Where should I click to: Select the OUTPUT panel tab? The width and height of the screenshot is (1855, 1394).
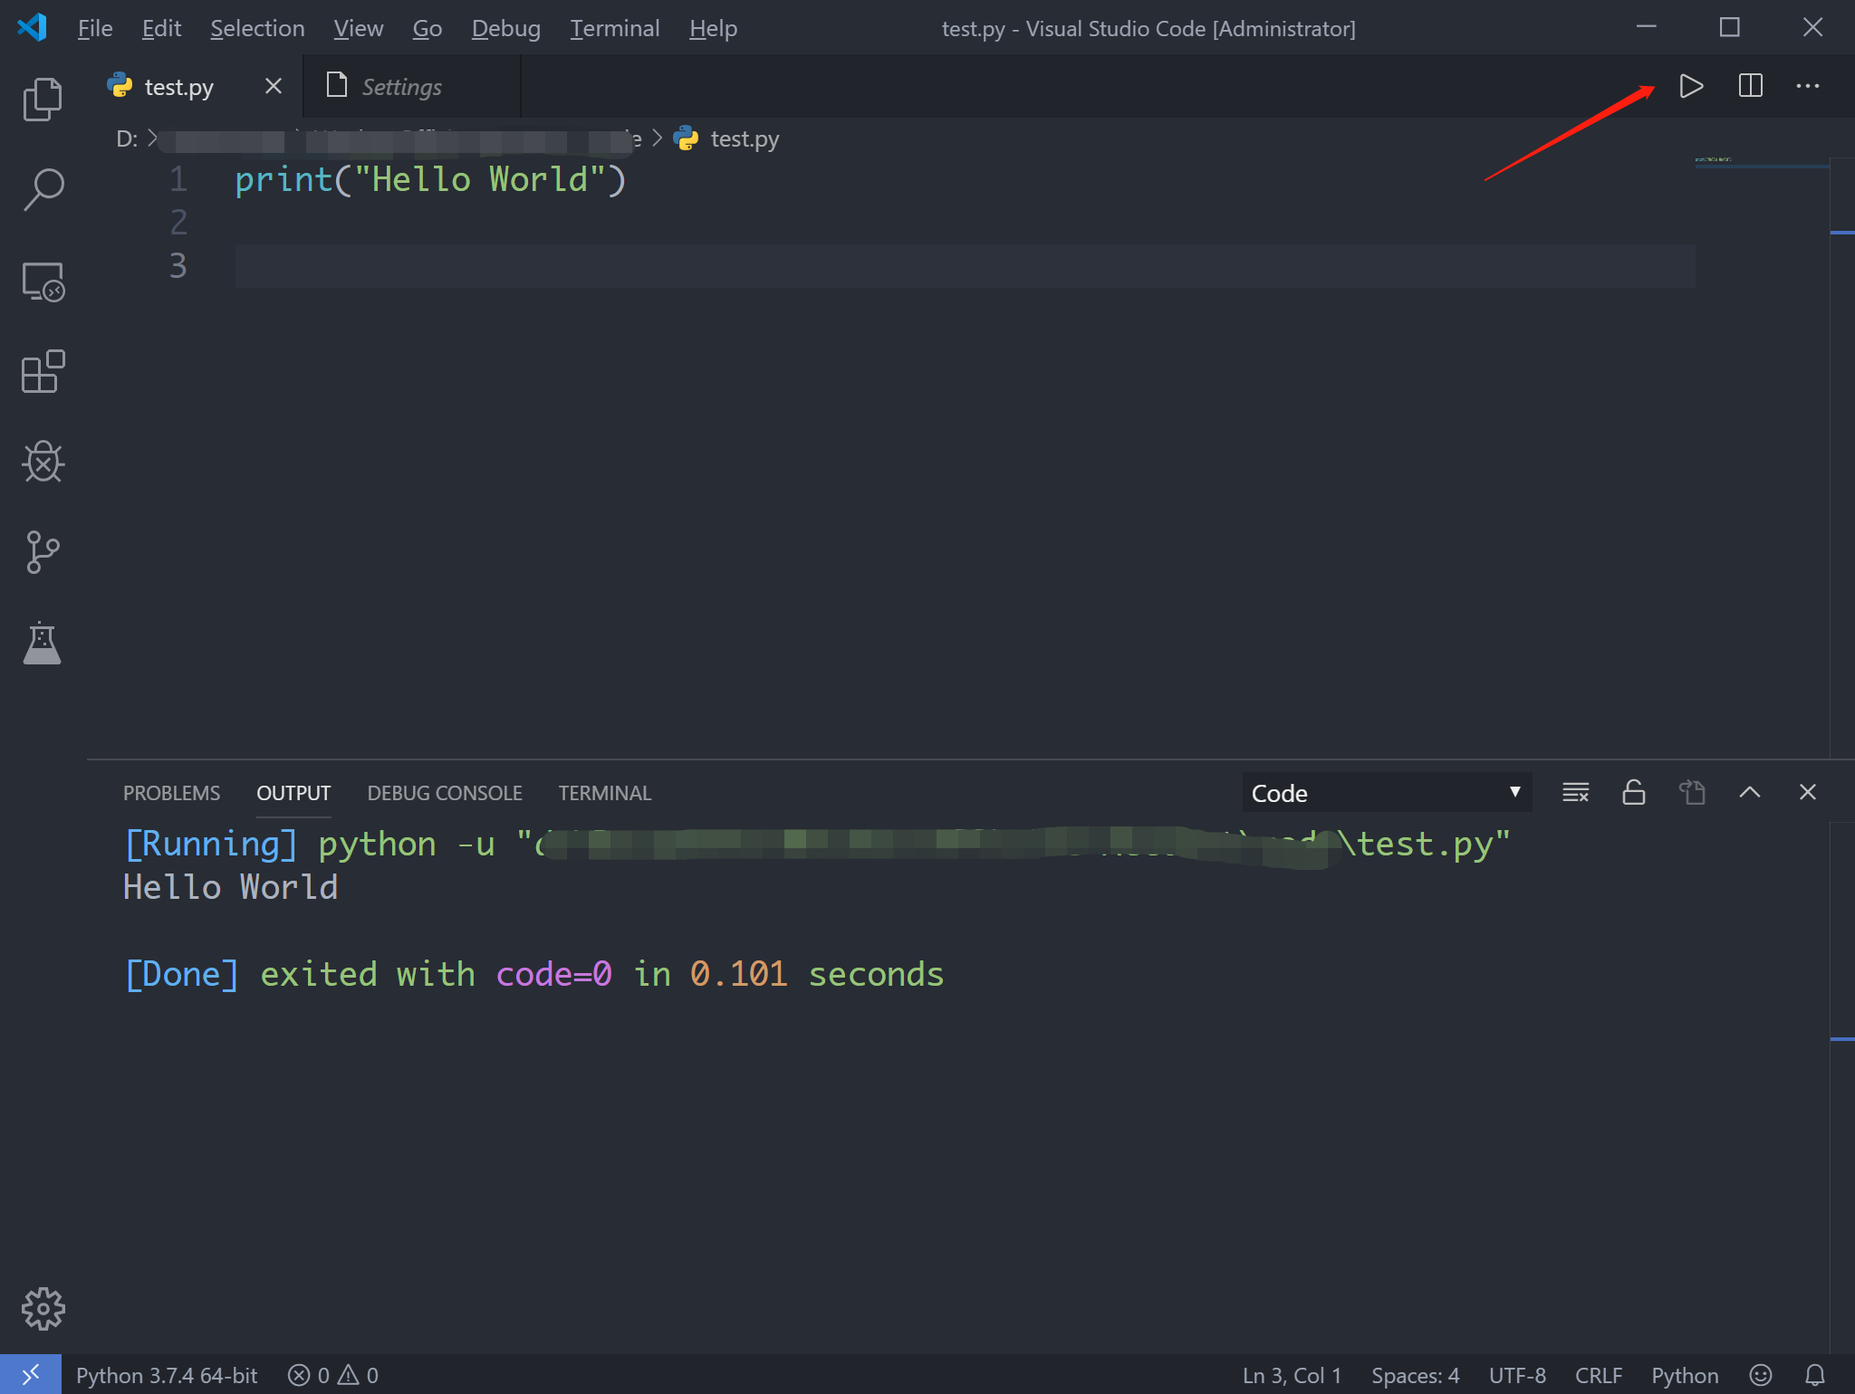coord(293,793)
